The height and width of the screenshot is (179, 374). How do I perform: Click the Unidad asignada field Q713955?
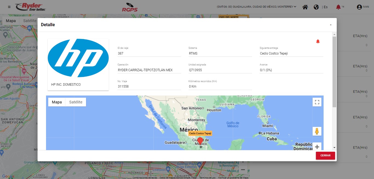click(x=220, y=70)
